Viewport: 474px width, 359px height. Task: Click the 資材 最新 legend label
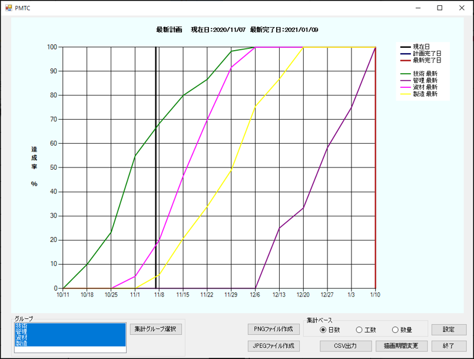[x=425, y=87]
